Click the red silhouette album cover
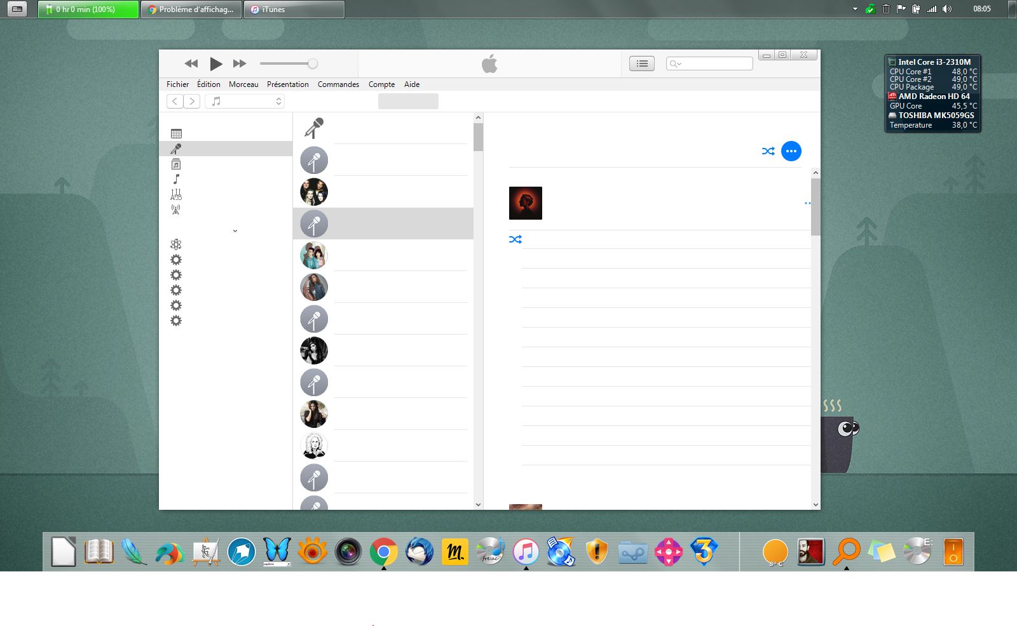Screen dimensions: 1017x626 click(526, 203)
